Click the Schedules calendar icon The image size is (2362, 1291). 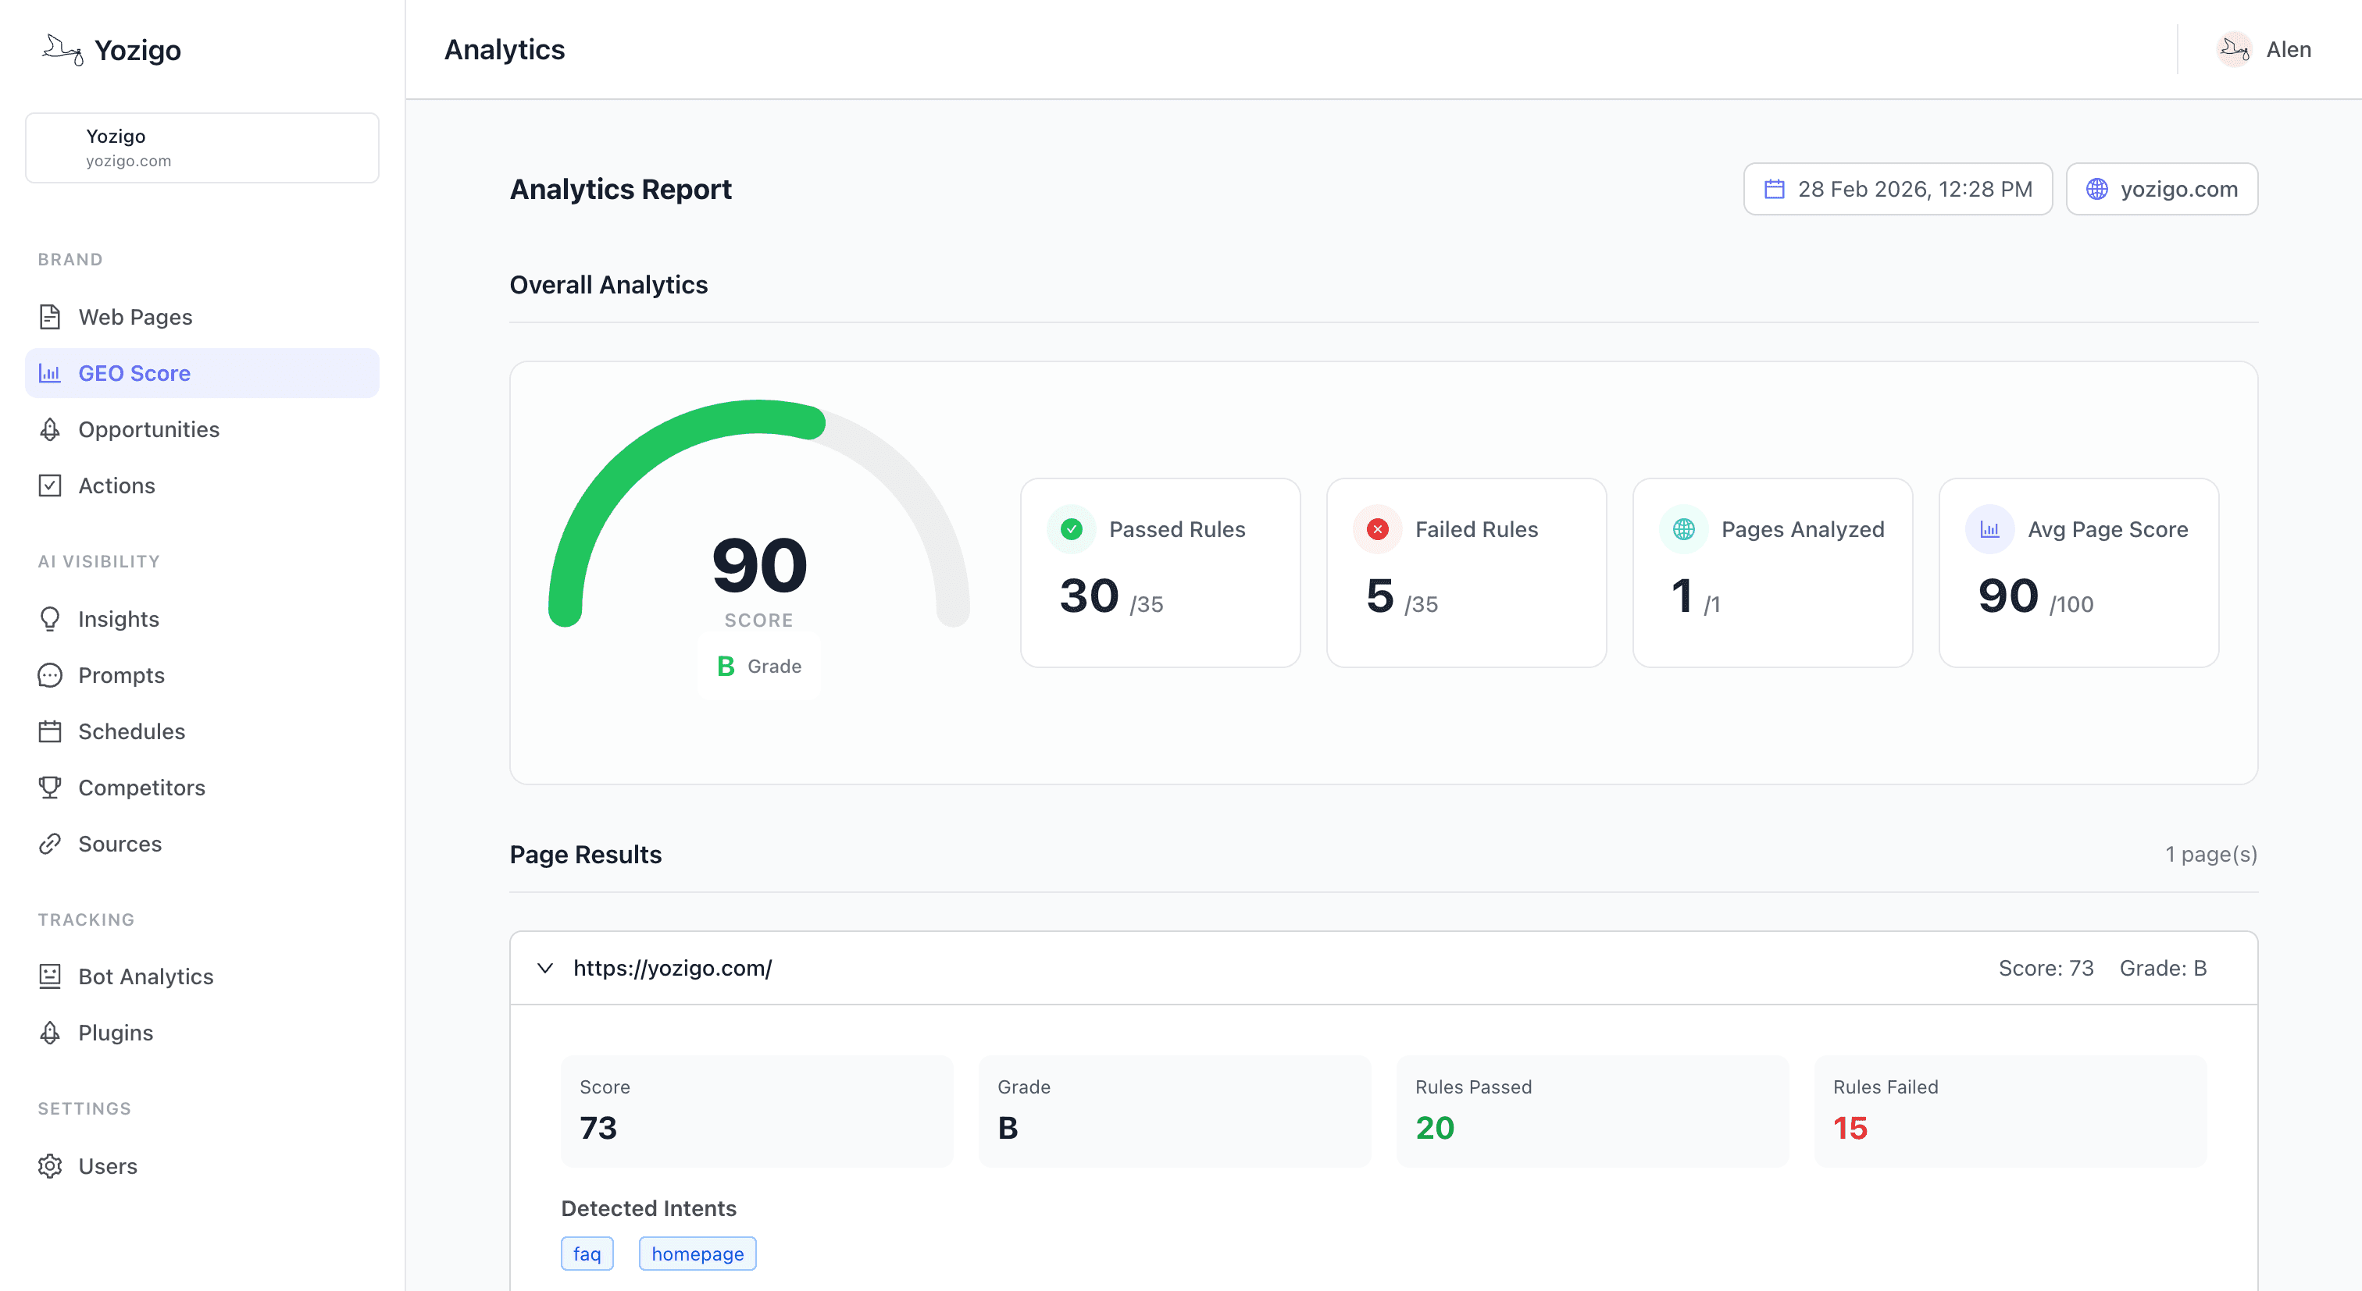(52, 731)
